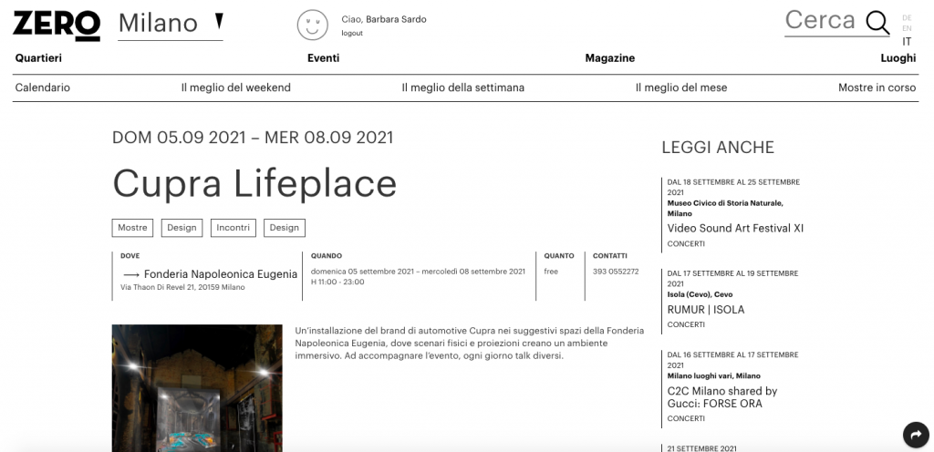This screenshot has width=934, height=452.
Task: Open the Luoghi menu
Action: pos(898,58)
